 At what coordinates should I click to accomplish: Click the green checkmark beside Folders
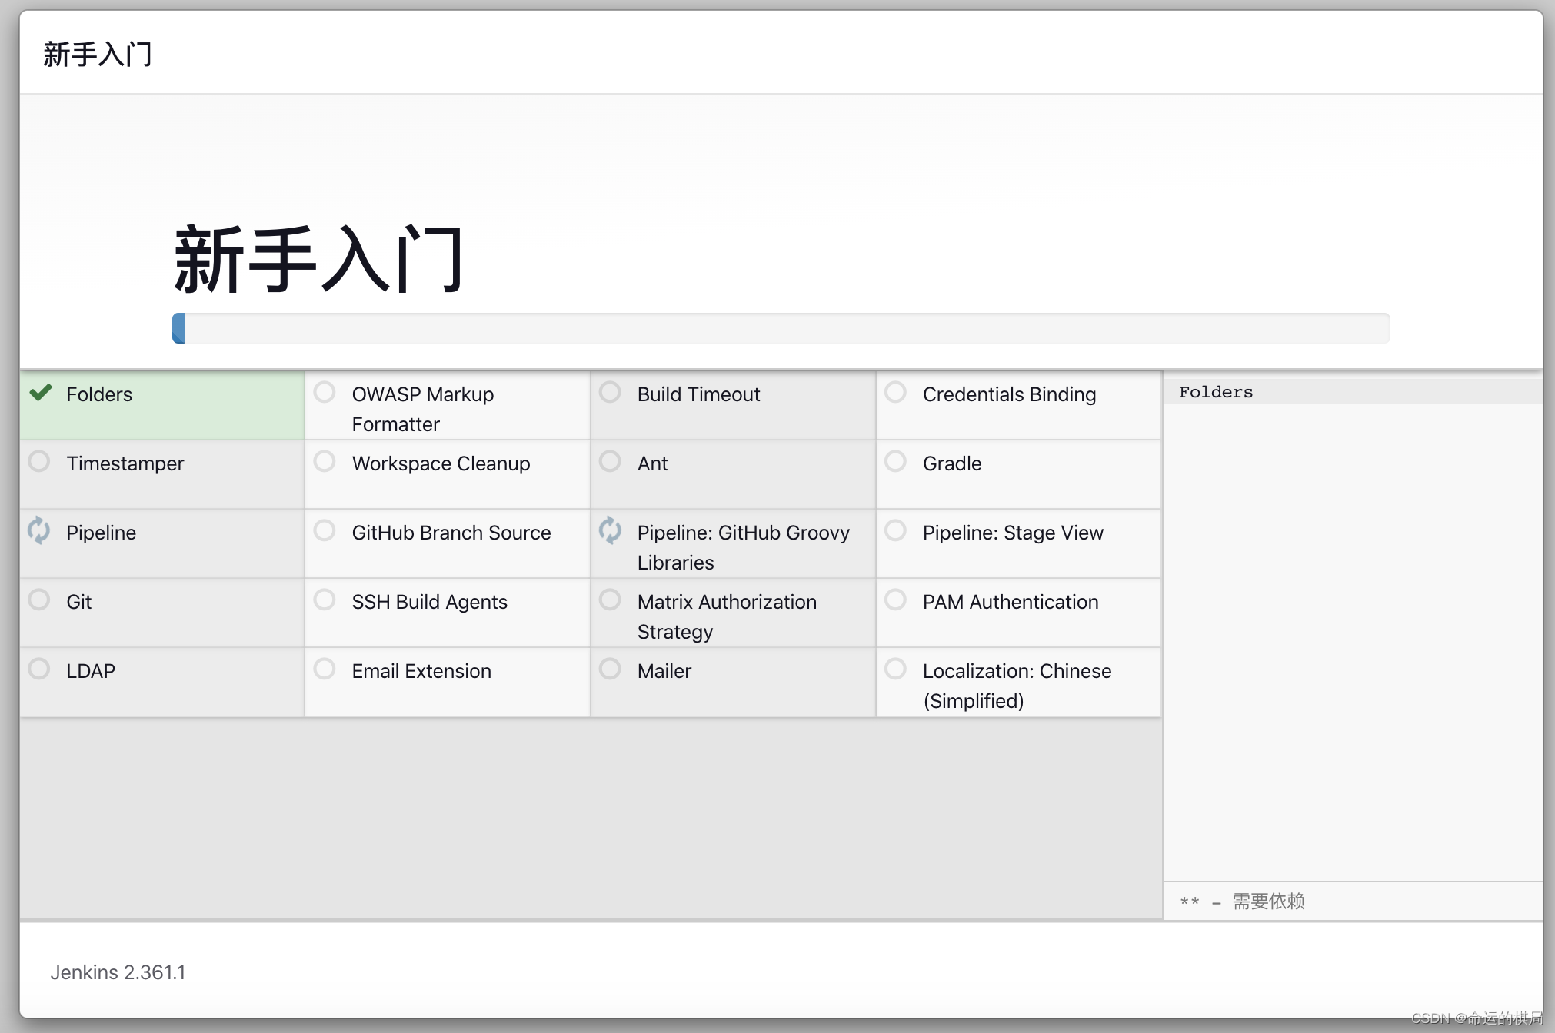40,393
